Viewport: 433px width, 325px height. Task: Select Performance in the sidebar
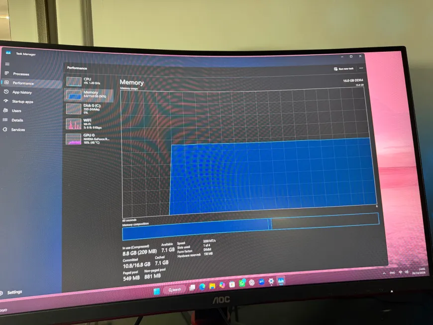(31, 83)
